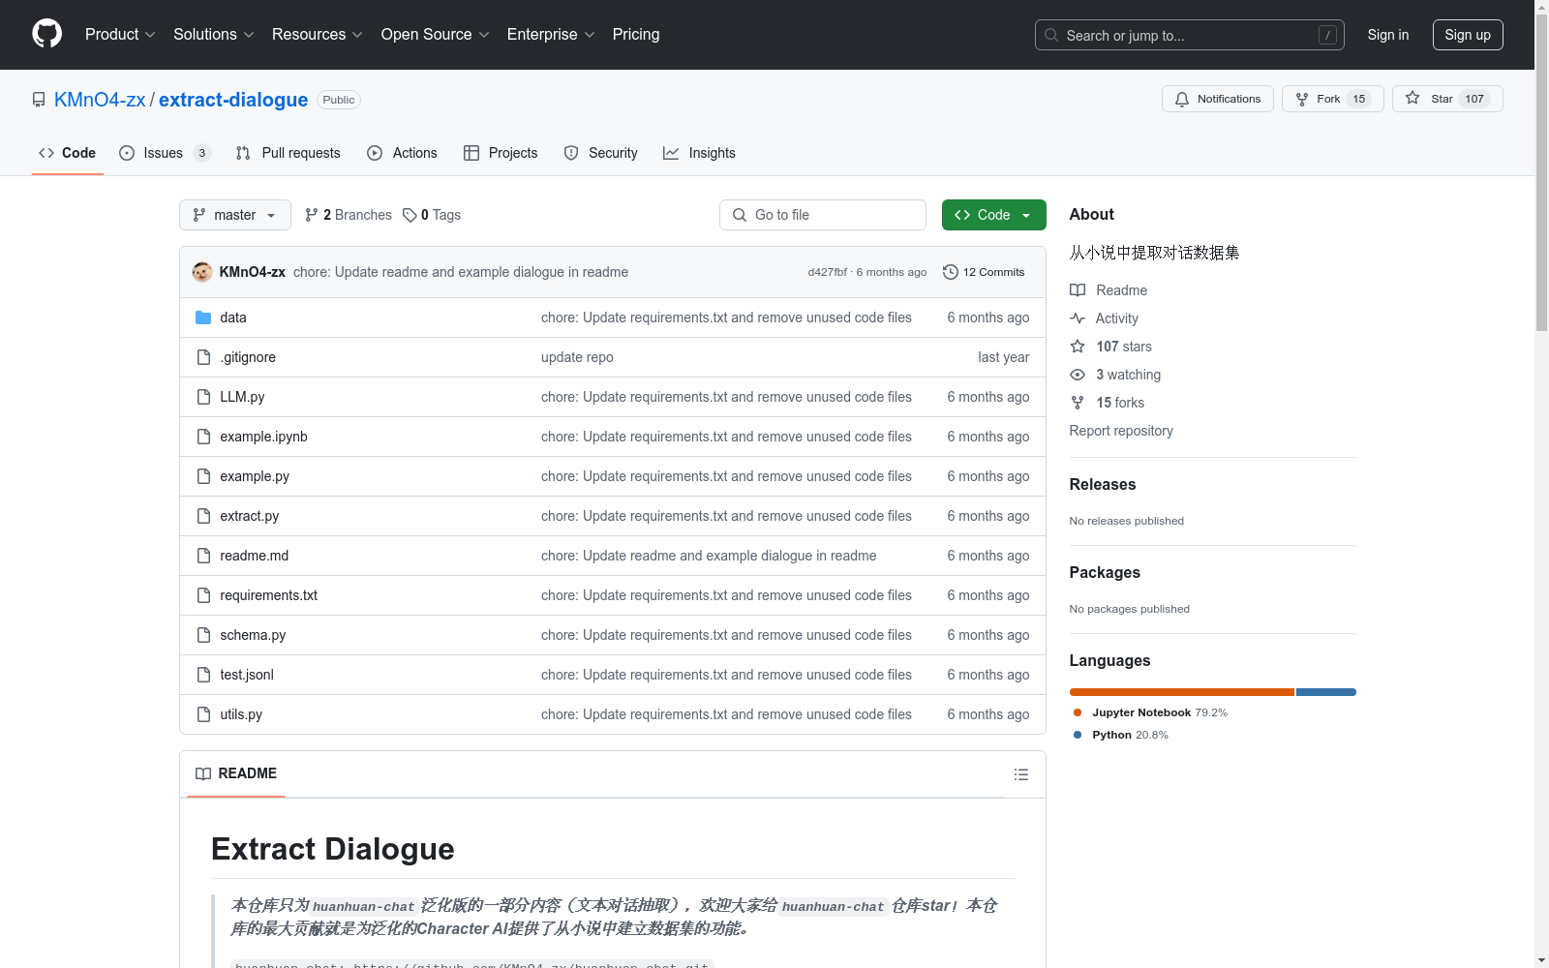Screen dimensions: 1549x968
Task: View the 15 forks link
Action: [1107, 403]
